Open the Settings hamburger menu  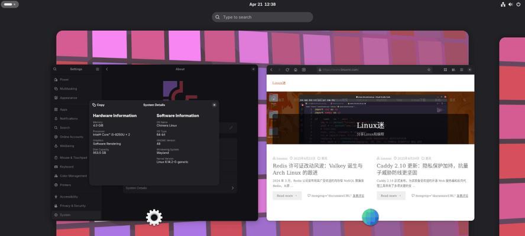(98, 69)
